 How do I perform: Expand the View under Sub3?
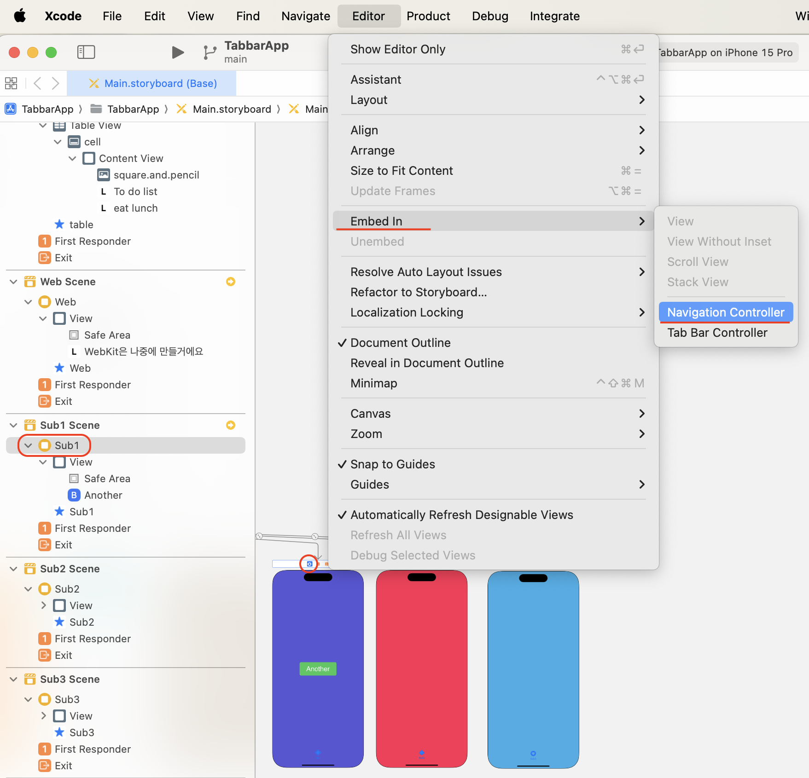pos(43,716)
